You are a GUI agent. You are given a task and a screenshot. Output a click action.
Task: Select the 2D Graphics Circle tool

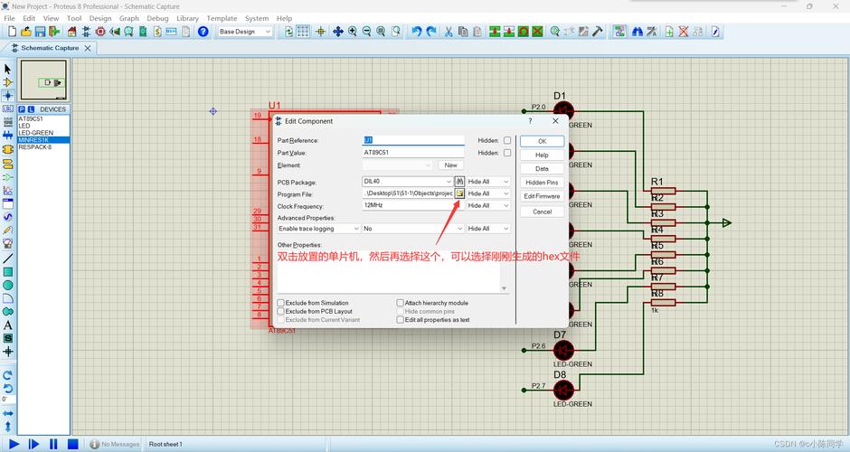pos(7,285)
